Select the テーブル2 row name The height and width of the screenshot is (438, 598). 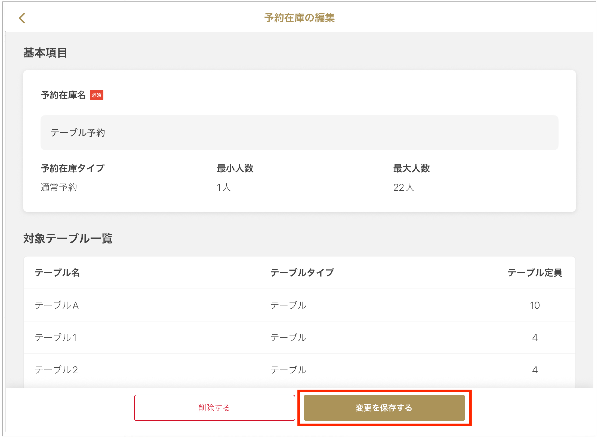point(57,370)
